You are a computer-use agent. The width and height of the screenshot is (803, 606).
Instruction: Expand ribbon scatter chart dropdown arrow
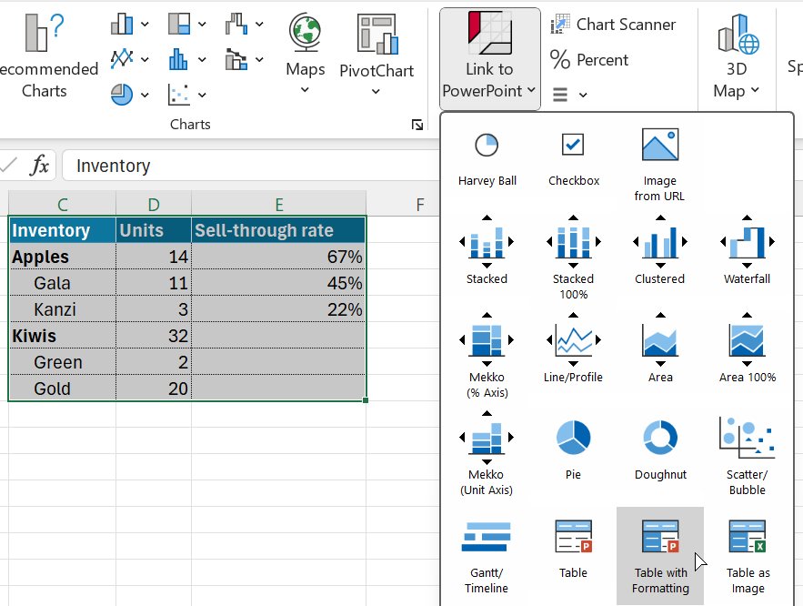click(x=202, y=95)
